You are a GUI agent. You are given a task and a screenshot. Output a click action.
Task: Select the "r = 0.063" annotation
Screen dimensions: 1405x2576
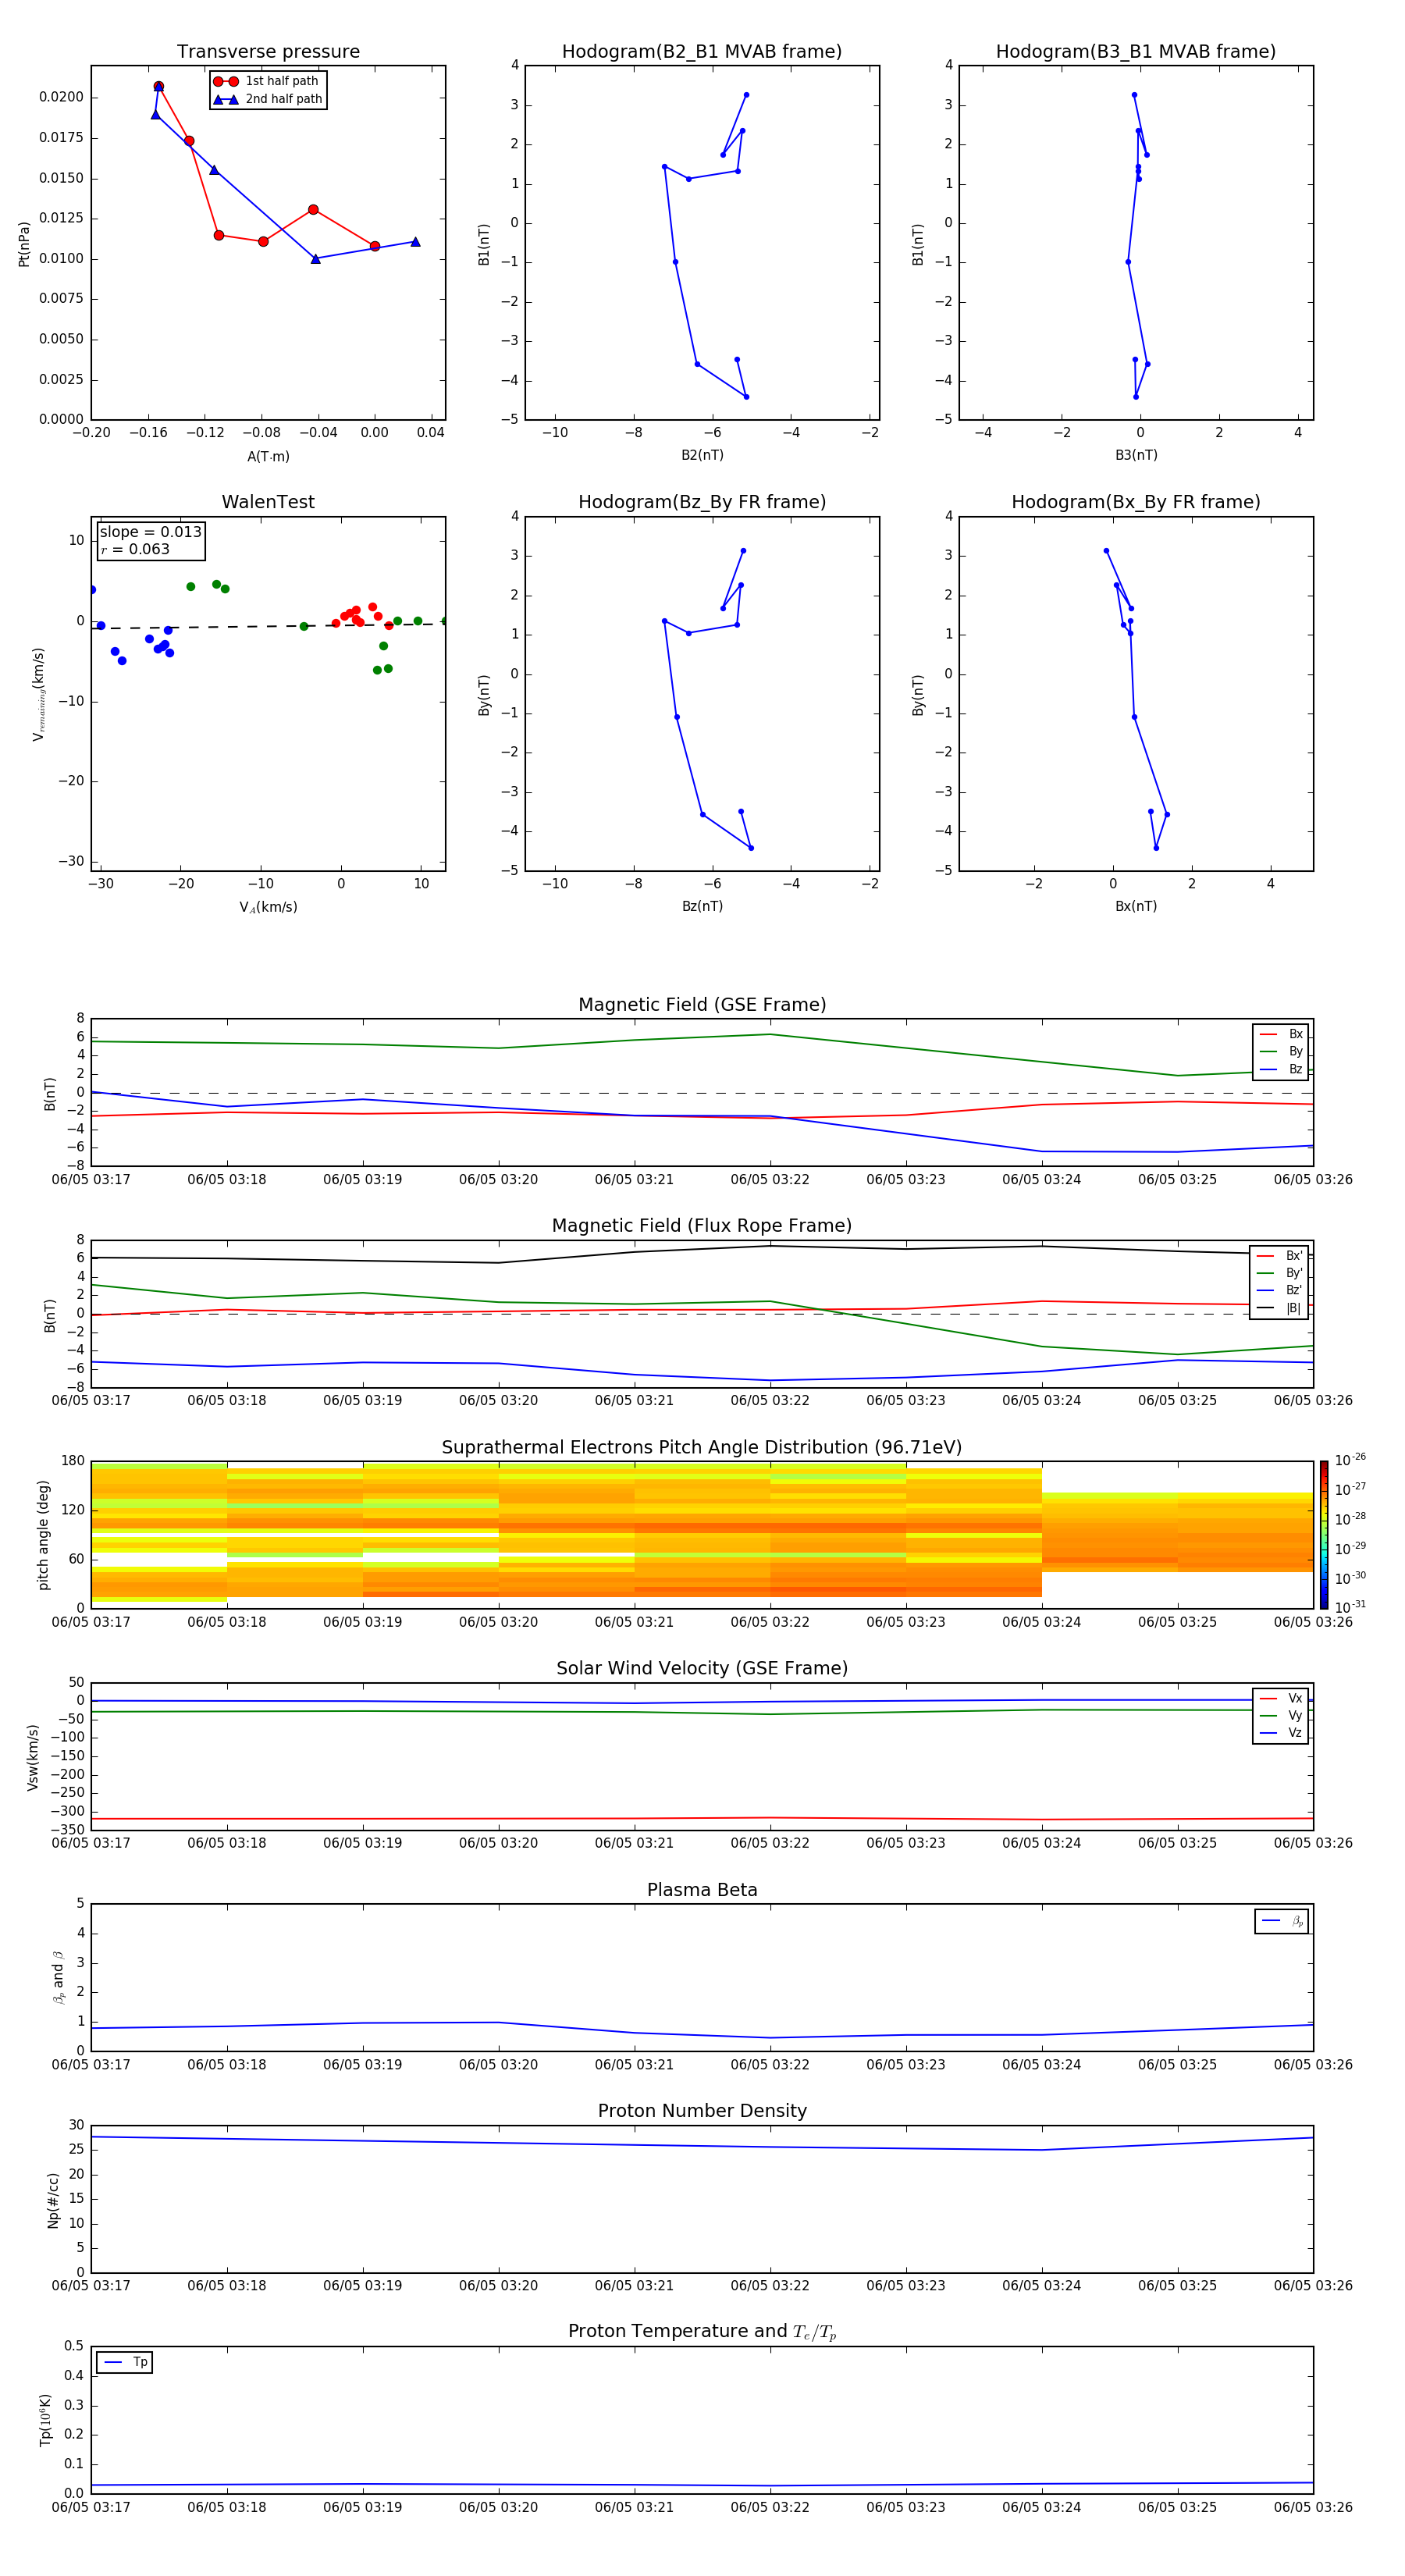135,549
